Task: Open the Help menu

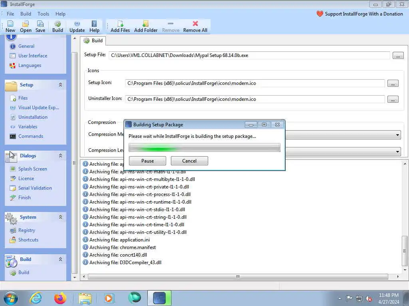Action: click(x=60, y=14)
